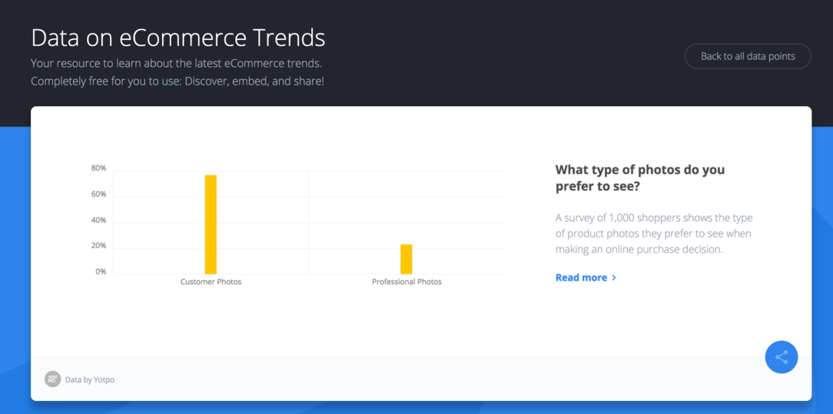Click the Data on eCommerce Trends heading
833x414 pixels.
click(x=178, y=38)
